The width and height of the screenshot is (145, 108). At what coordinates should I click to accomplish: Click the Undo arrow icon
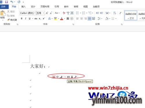(x=12, y=2)
